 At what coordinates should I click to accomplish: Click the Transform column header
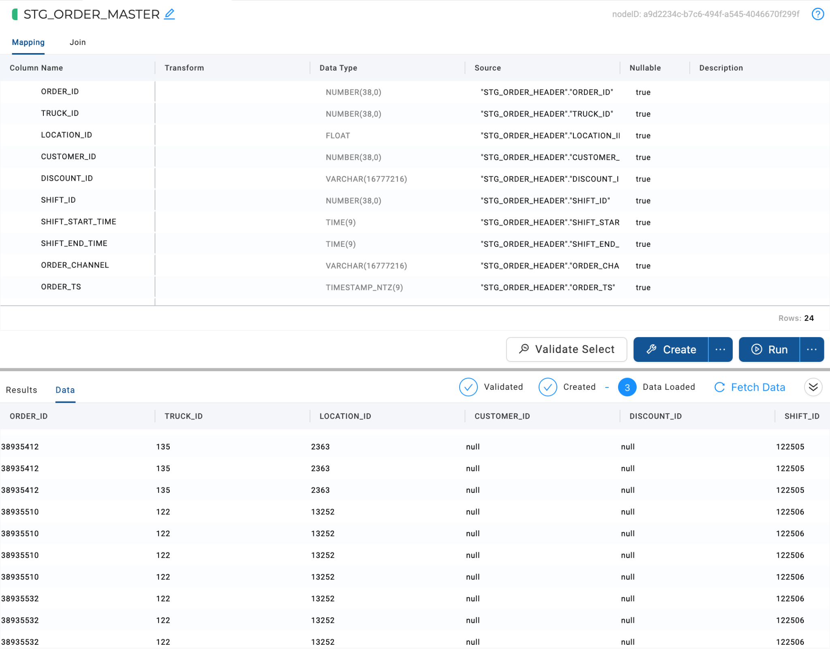coord(184,68)
